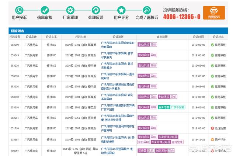The height and width of the screenshot is (156, 236).
Task: Click the 投诉时间 column header
Action: point(198,37)
